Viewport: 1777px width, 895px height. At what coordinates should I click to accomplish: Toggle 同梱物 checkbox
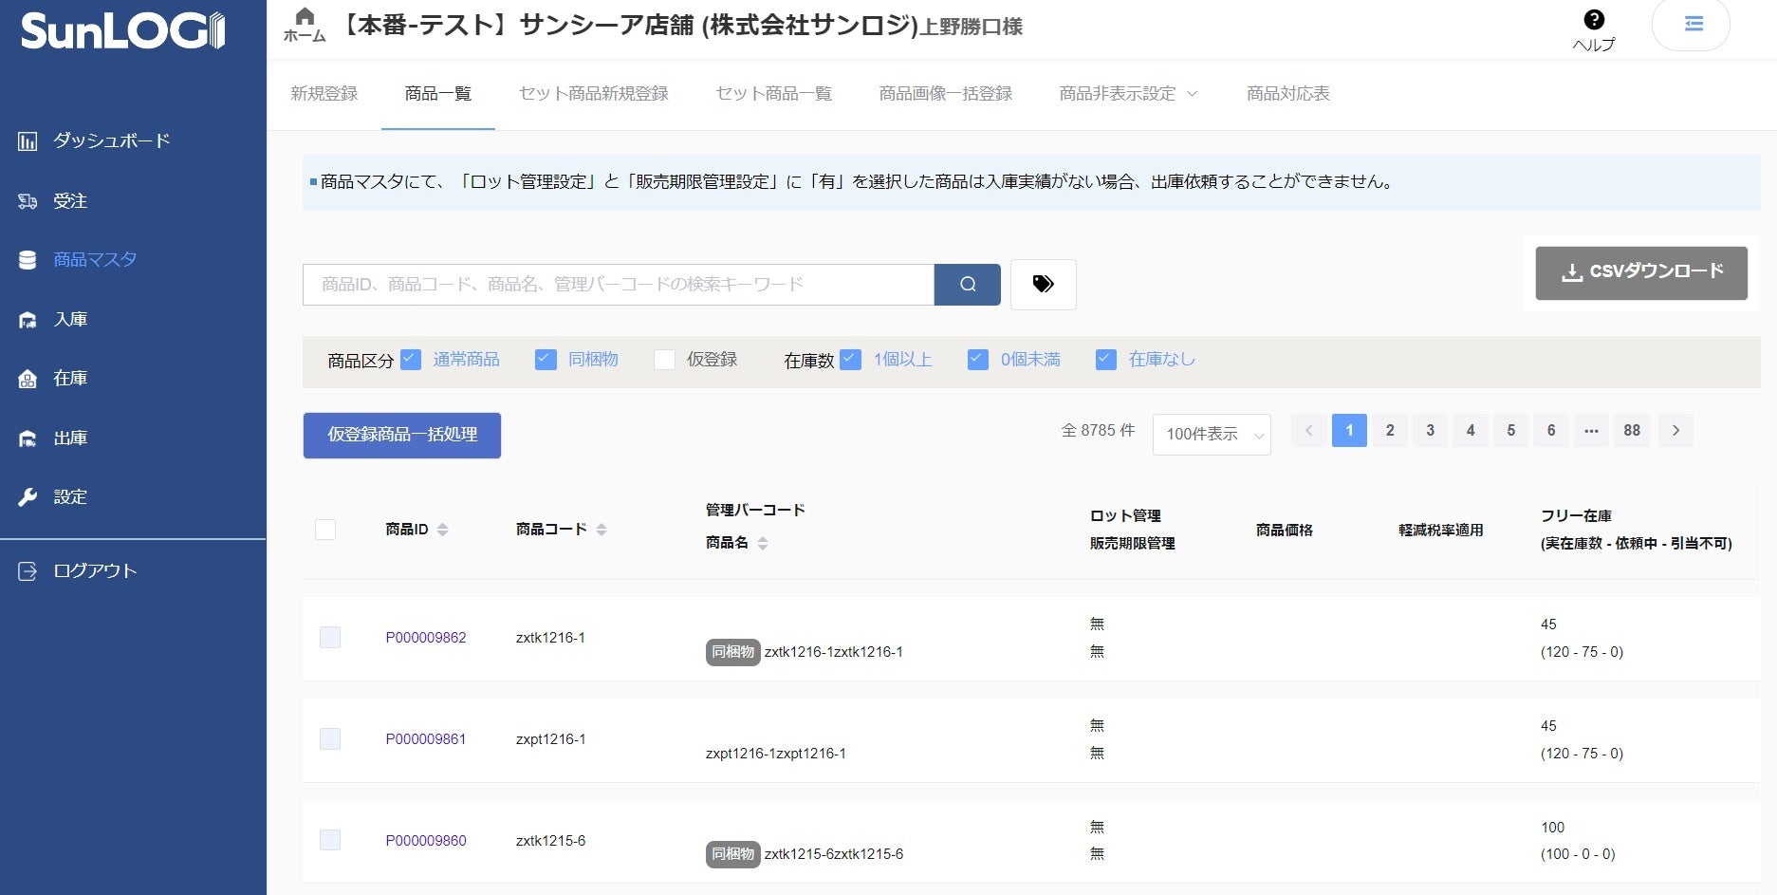tap(546, 360)
